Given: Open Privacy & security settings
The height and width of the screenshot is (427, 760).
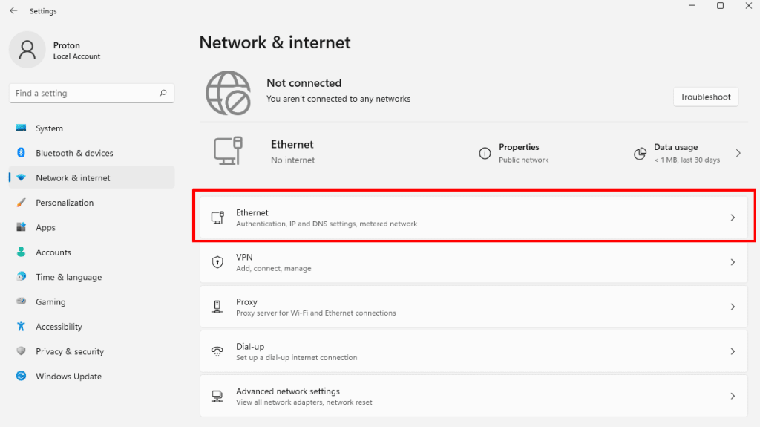Looking at the screenshot, I should tap(70, 351).
